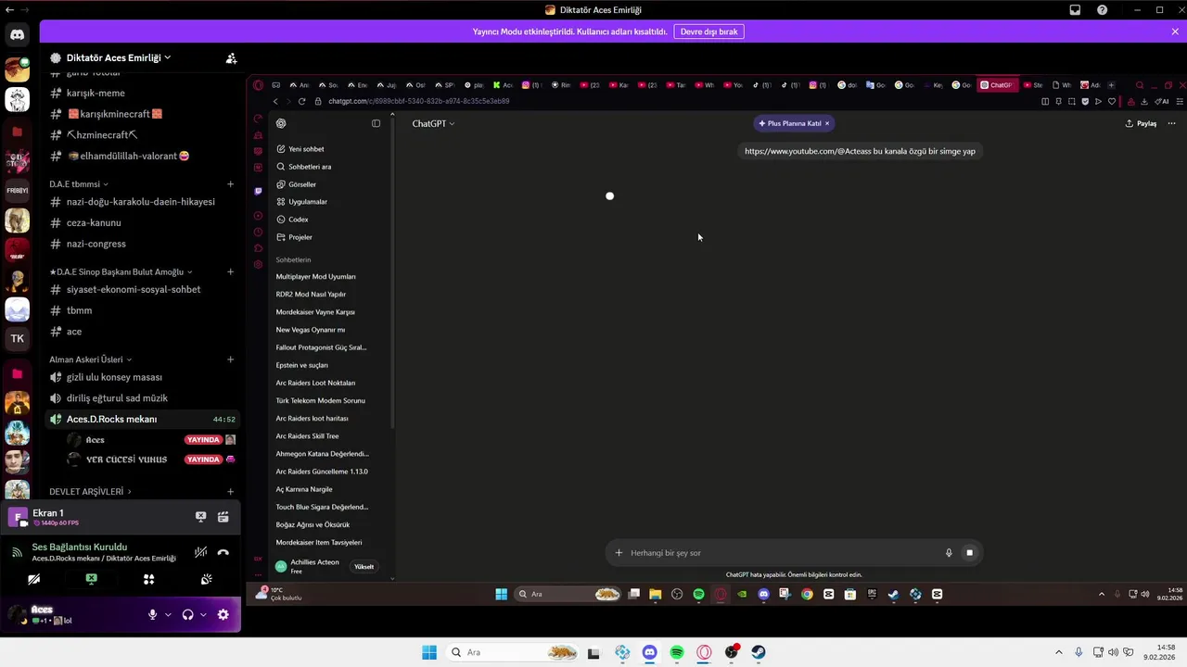
Task: Mute microphone in Discord user panel
Action: [153, 614]
